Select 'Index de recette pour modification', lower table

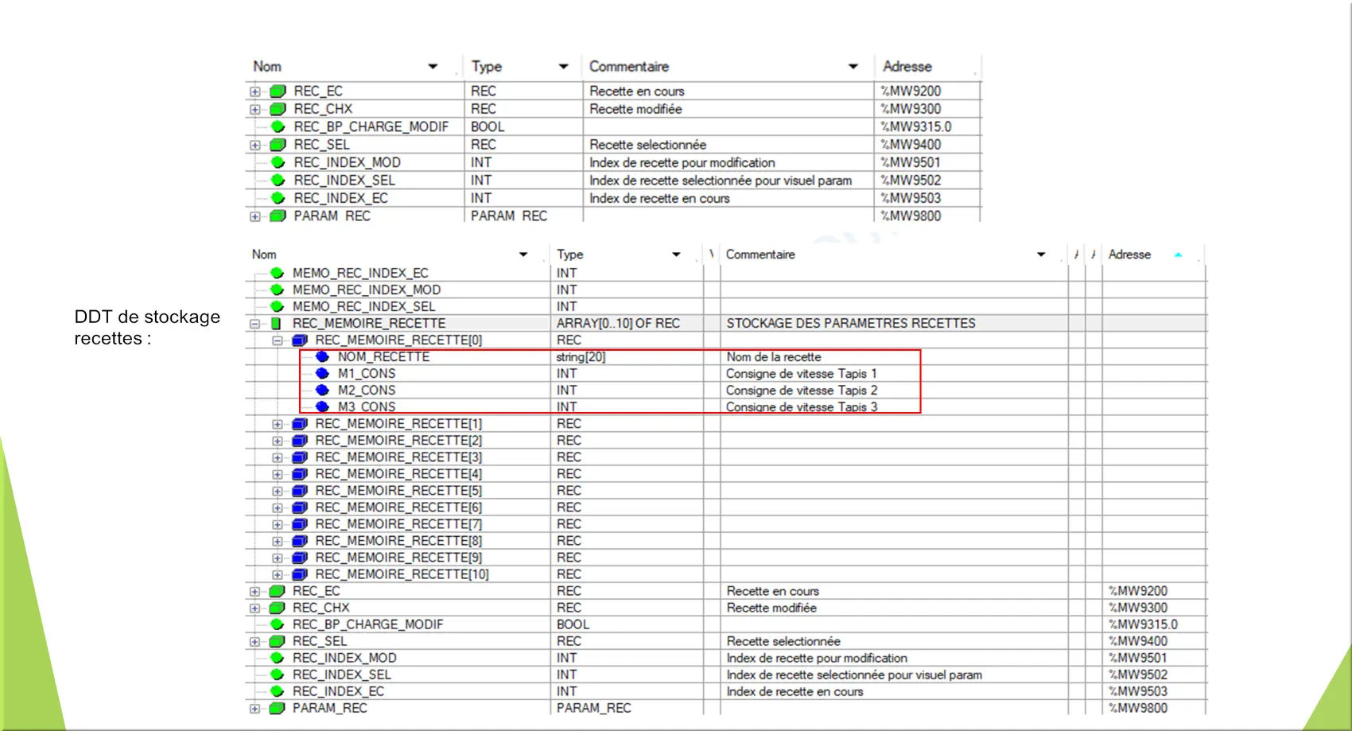pyautogui.click(x=817, y=658)
